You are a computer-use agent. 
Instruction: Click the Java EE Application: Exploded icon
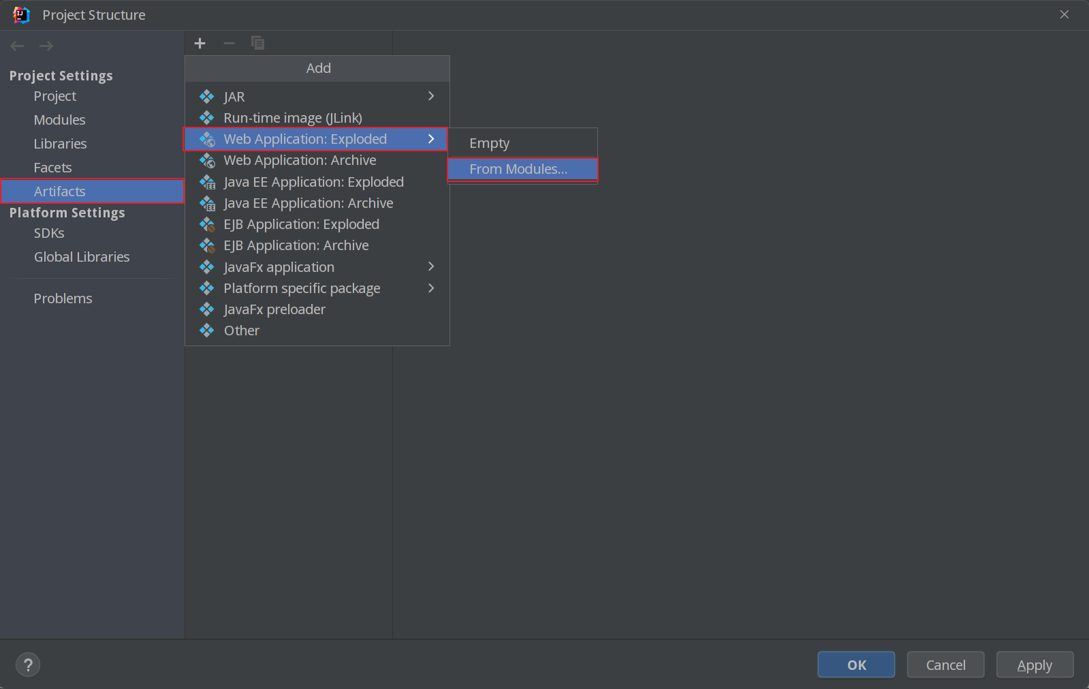[207, 182]
